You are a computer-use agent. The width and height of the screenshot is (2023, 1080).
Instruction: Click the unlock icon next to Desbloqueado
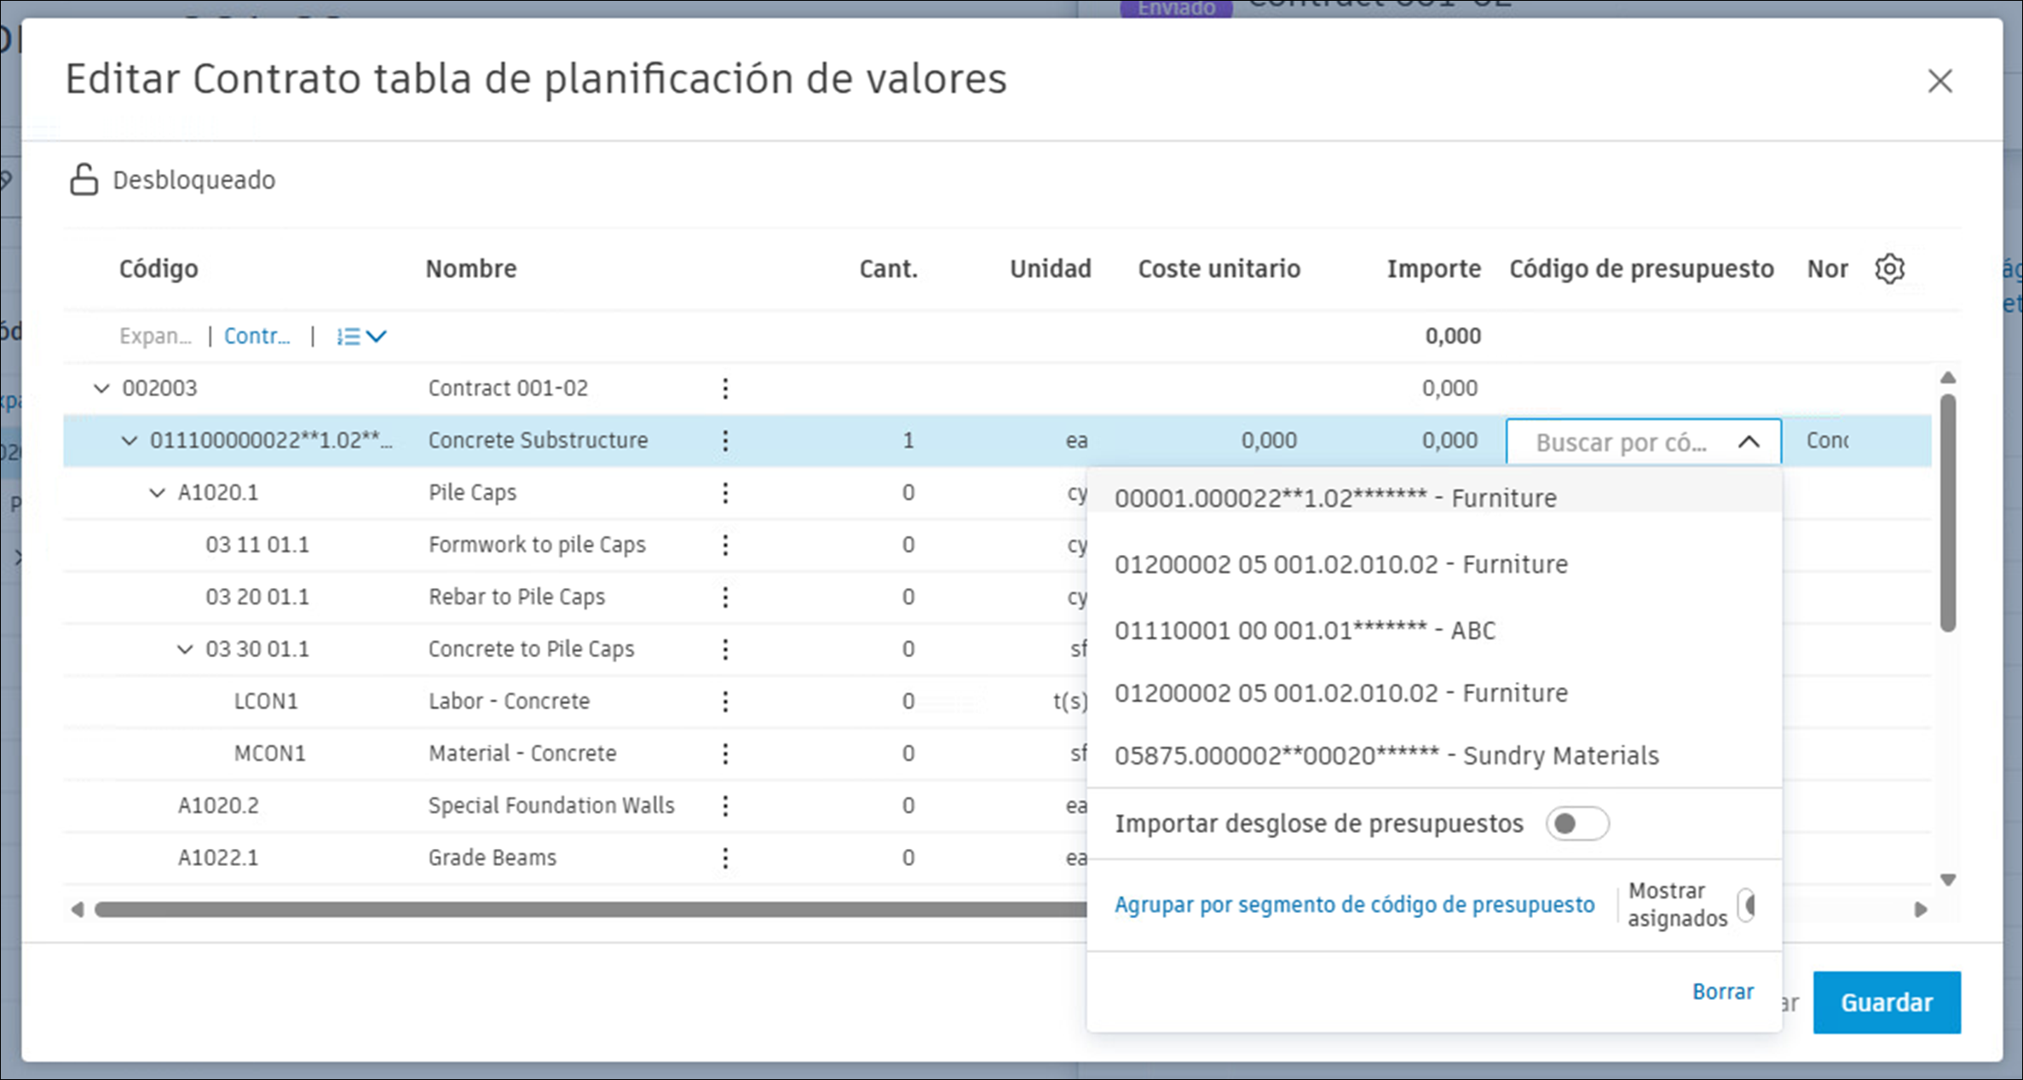[83, 179]
